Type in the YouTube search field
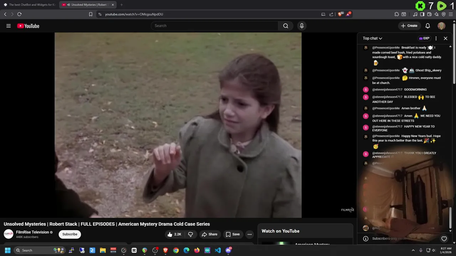Screen dimensions: 456x256 tap(214, 26)
